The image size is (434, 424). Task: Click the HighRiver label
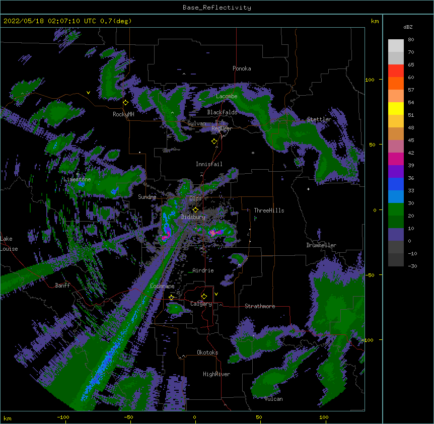216,374
